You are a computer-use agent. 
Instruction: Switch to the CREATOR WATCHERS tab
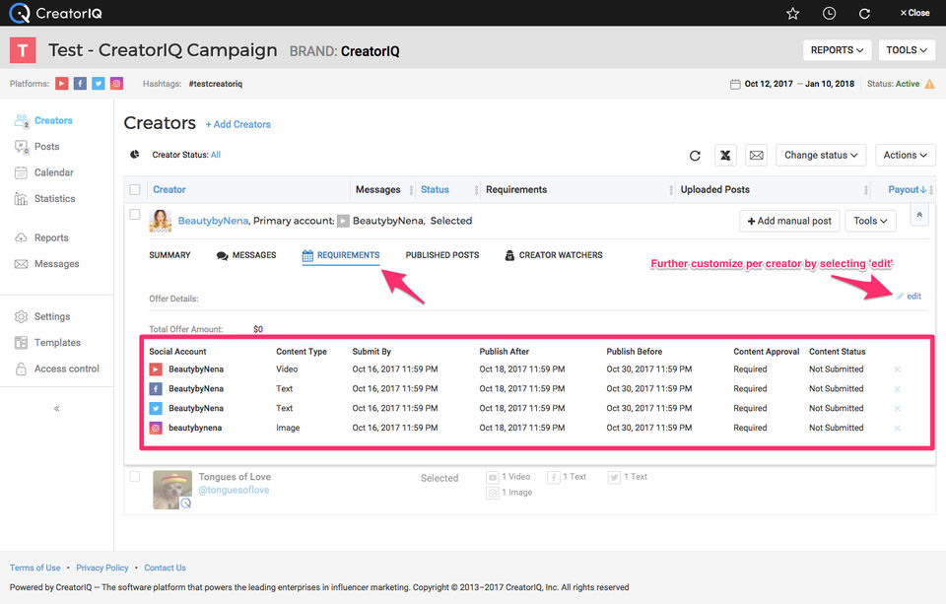[553, 255]
